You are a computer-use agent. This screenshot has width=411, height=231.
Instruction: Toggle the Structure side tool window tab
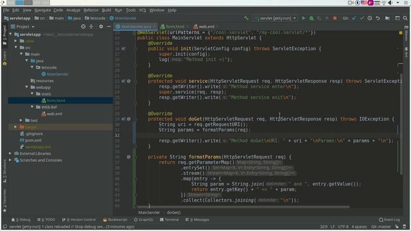point(4,171)
